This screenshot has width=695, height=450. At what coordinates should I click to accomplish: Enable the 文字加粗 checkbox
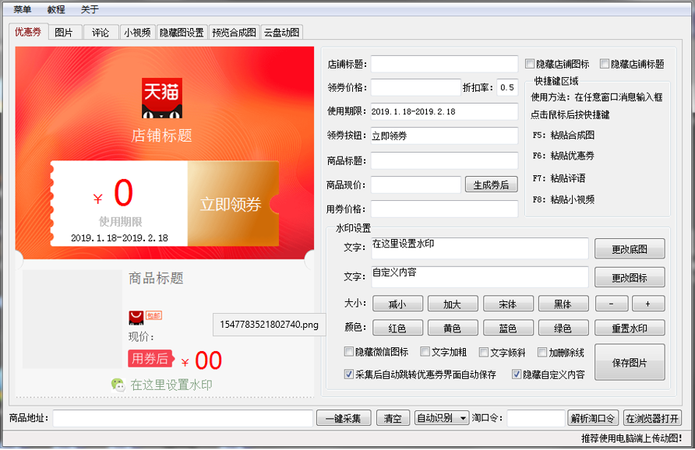click(x=425, y=352)
